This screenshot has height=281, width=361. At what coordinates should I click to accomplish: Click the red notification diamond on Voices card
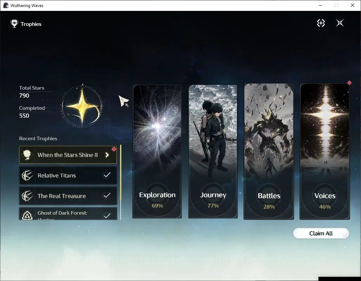coord(349,83)
